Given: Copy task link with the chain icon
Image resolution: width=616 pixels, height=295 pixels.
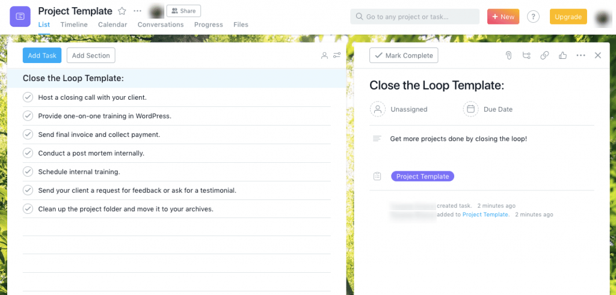Looking at the screenshot, I should click(x=544, y=55).
